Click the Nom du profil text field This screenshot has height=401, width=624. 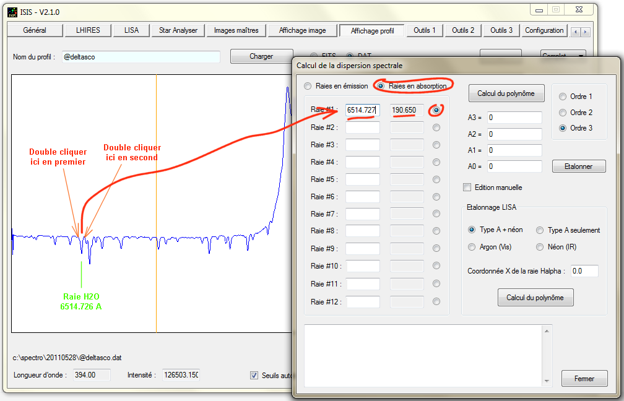[x=141, y=56]
